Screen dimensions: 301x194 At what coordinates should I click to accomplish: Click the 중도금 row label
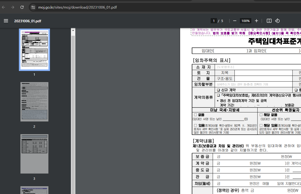click(x=202, y=170)
